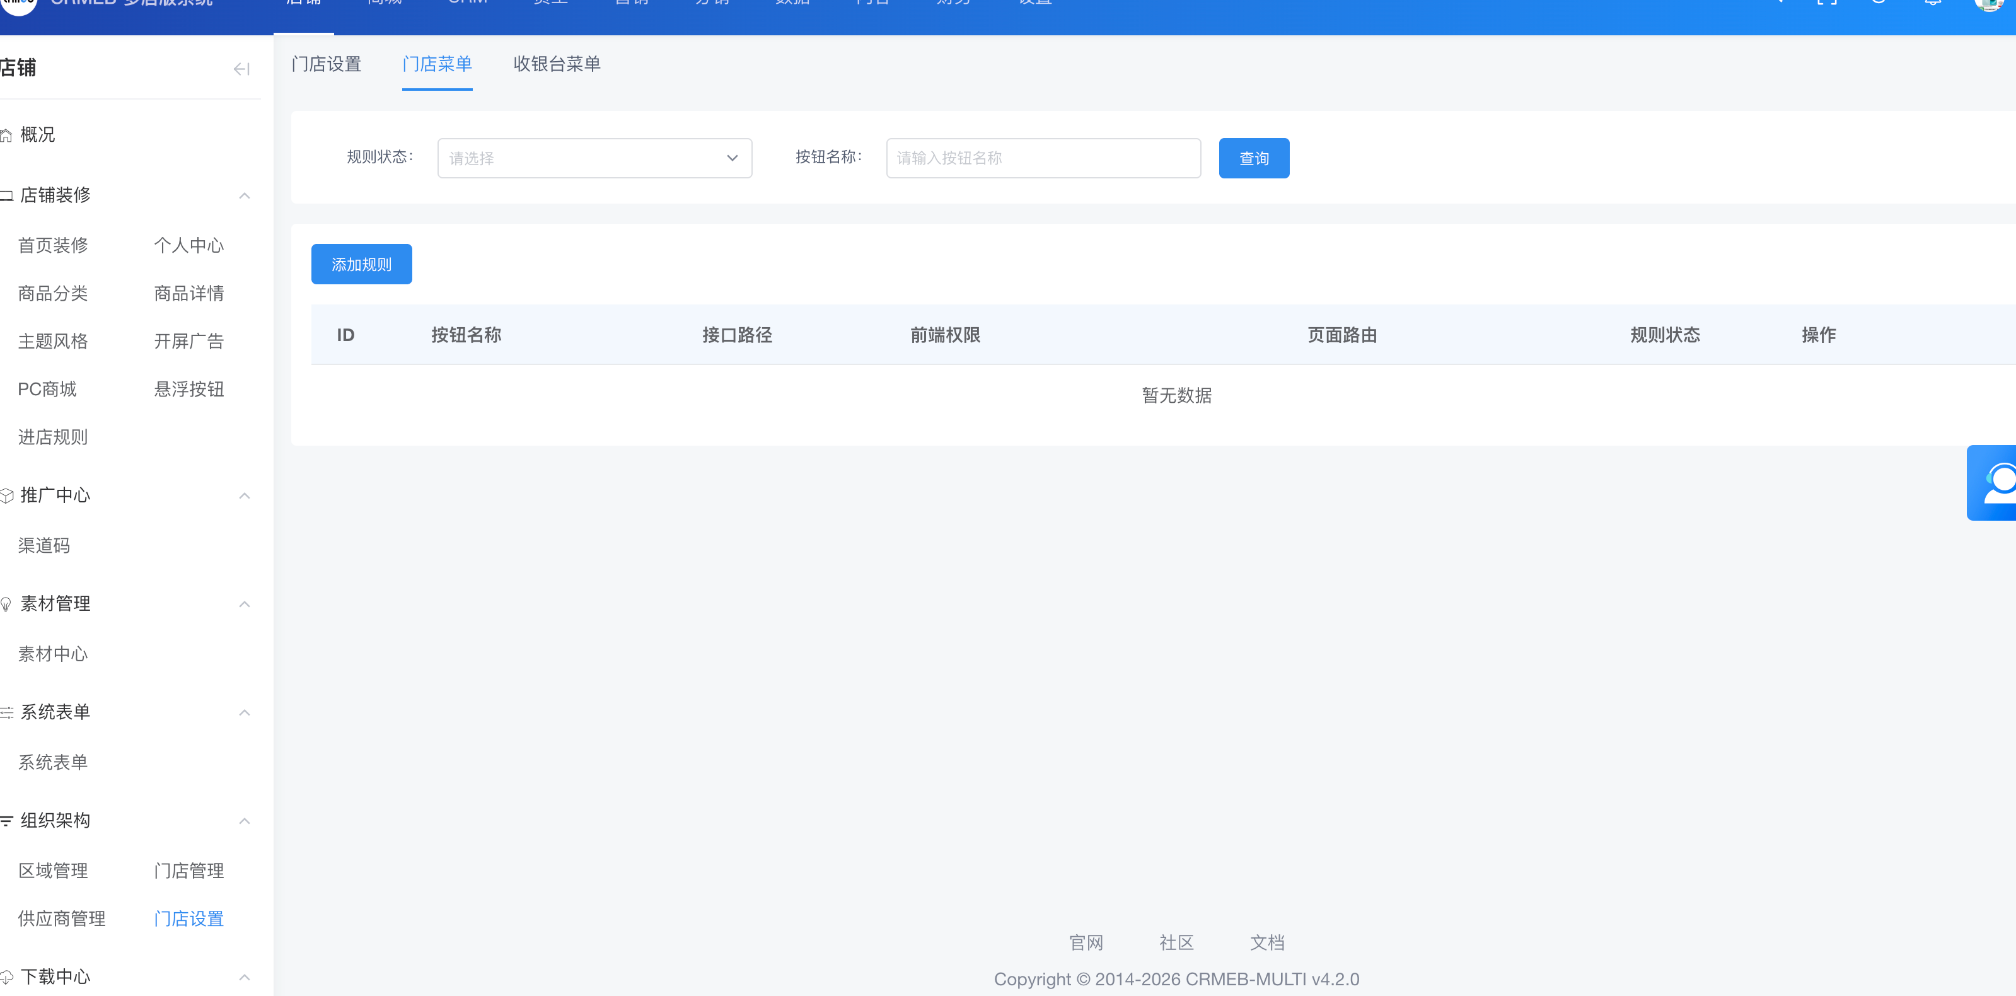The width and height of the screenshot is (2016, 996).
Task: Select 门店设置 in sidebar
Action: (x=188, y=918)
